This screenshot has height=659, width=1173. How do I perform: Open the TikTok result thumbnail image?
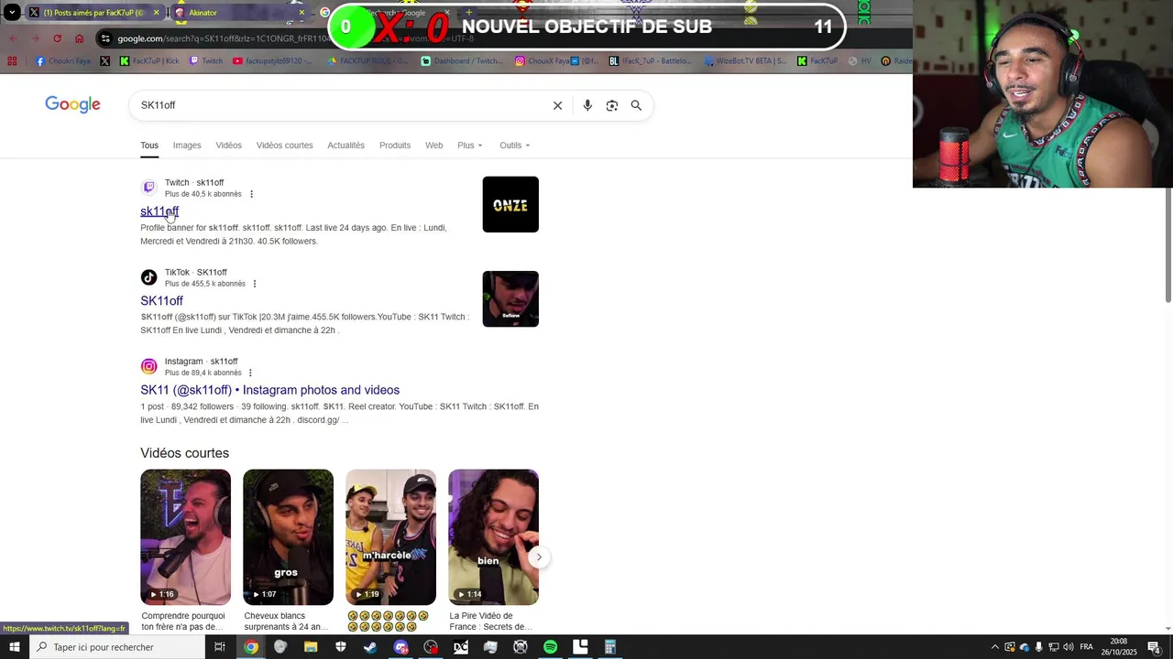tap(510, 298)
